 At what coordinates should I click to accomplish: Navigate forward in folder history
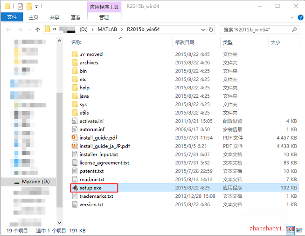pos(20,30)
